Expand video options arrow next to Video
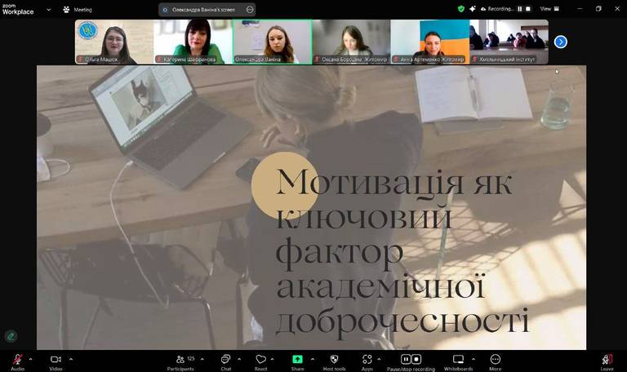 [x=71, y=359]
